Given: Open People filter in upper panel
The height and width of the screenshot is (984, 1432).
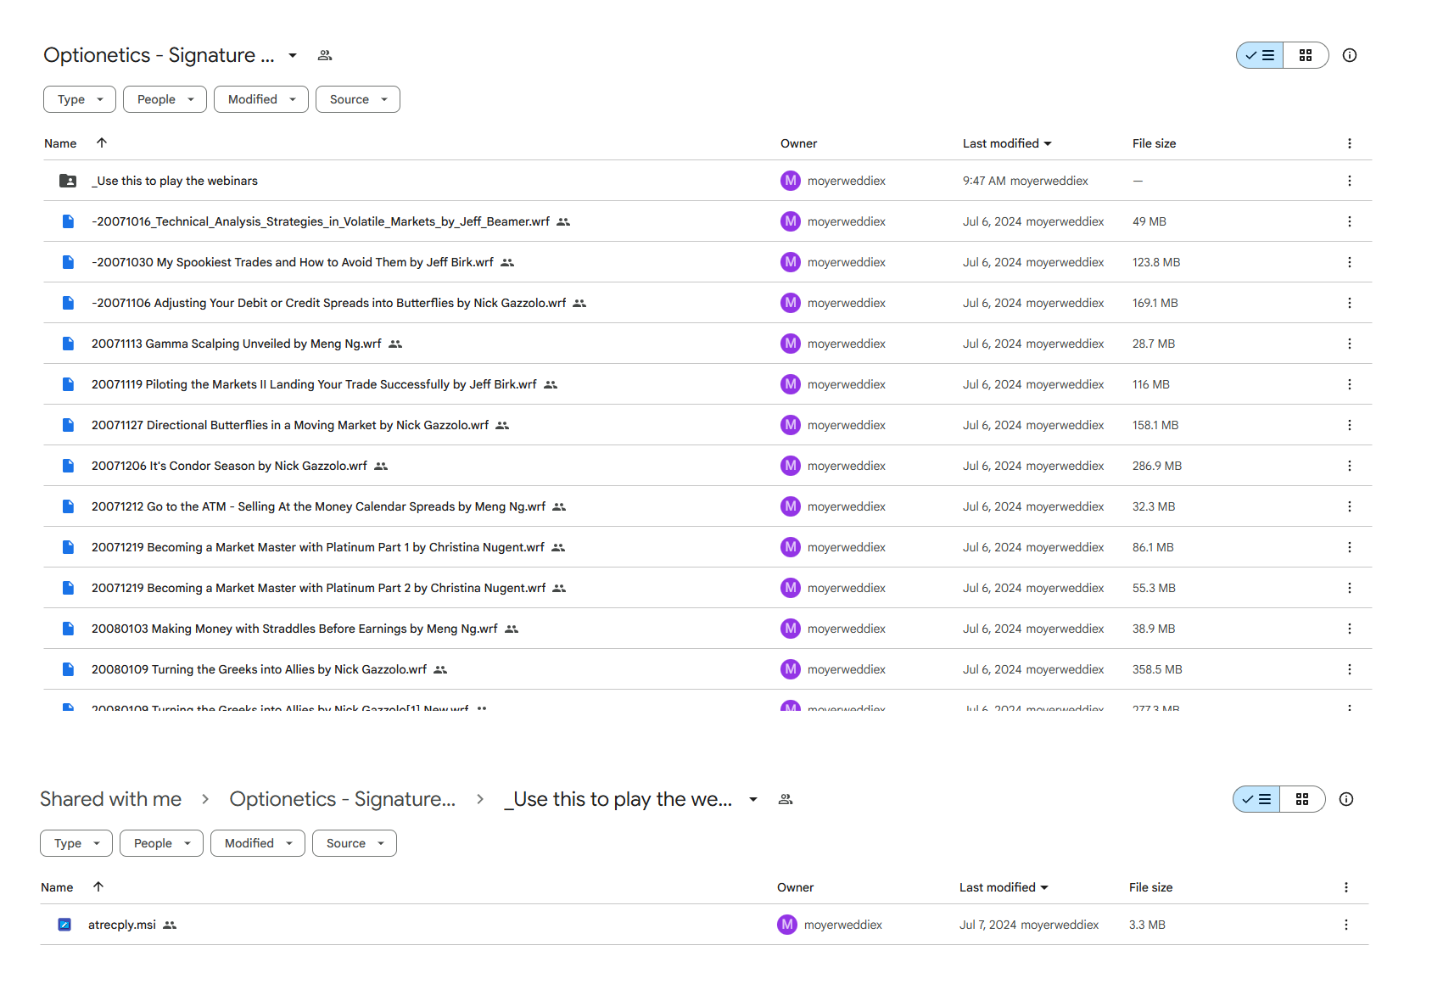Looking at the screenshot, I should pyautogui.click(x=165, y=99).
